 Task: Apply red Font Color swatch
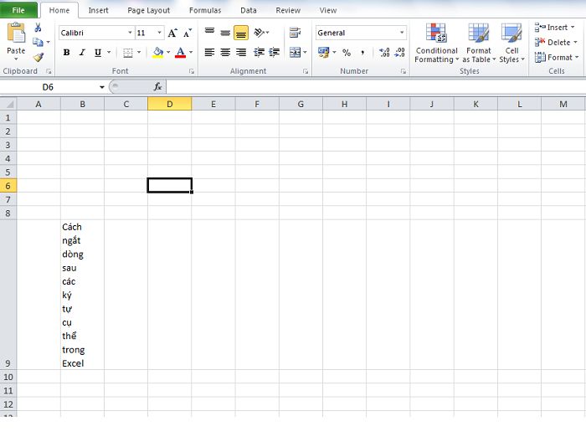click(x=181, y=53)
